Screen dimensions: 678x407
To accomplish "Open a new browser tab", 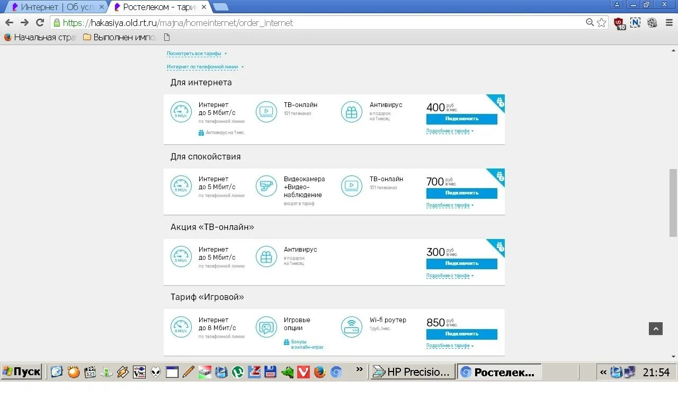I will pos(220,7).
